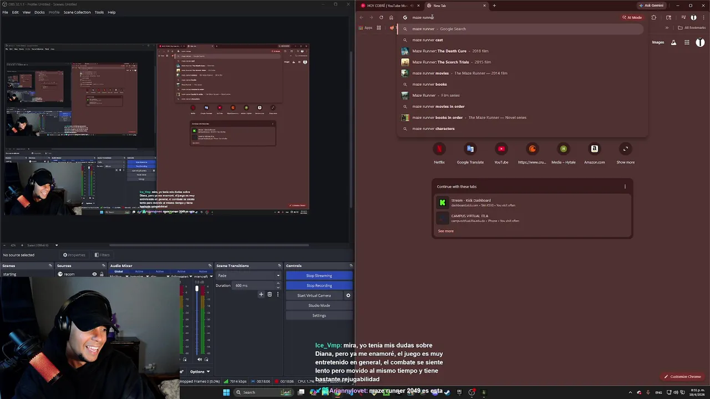Click Ask Gemini button in Chrome

[651, 6]
